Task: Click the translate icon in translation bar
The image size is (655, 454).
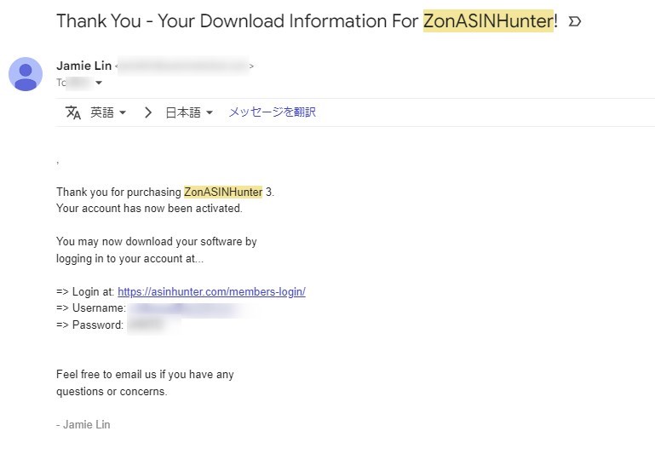Action: tap(73, 112)
